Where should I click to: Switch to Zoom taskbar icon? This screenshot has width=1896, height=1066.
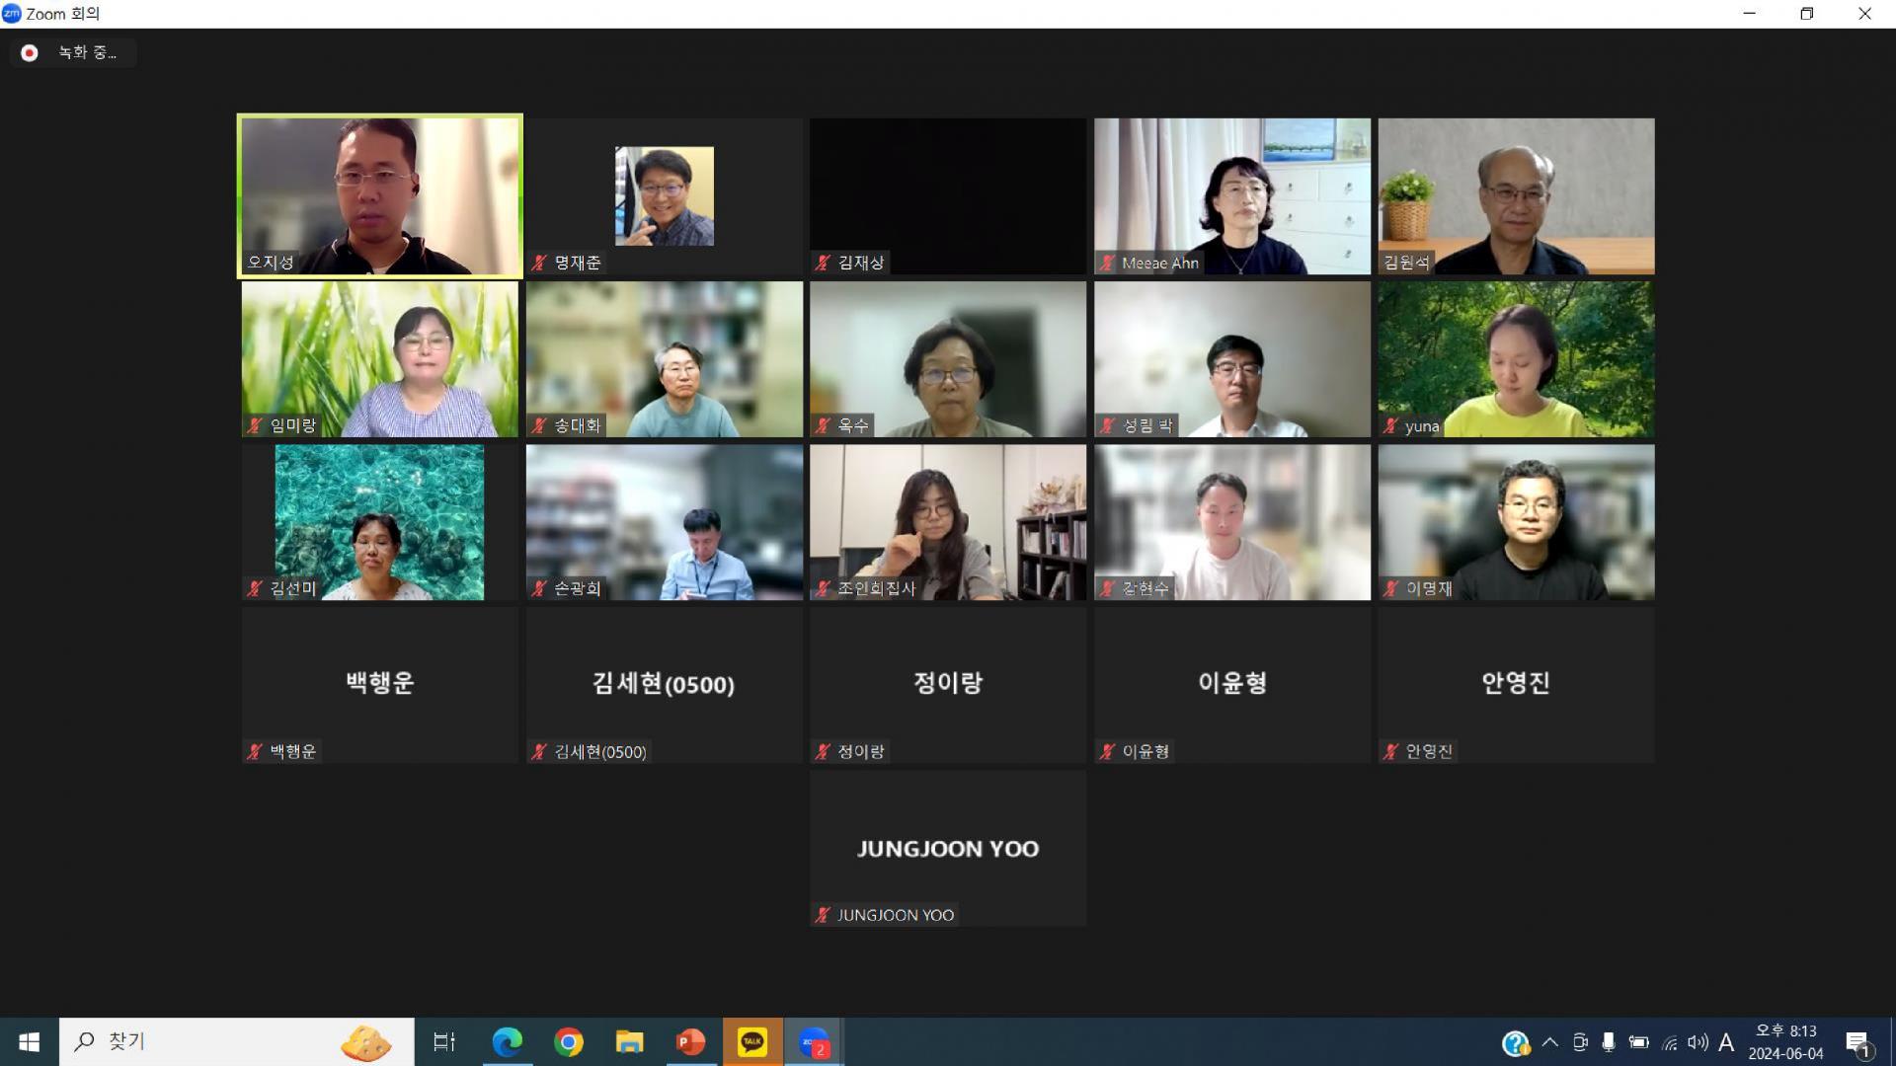[x=814, y=1041]
